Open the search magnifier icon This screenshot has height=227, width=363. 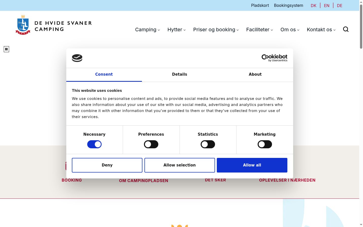click(346, 29)
